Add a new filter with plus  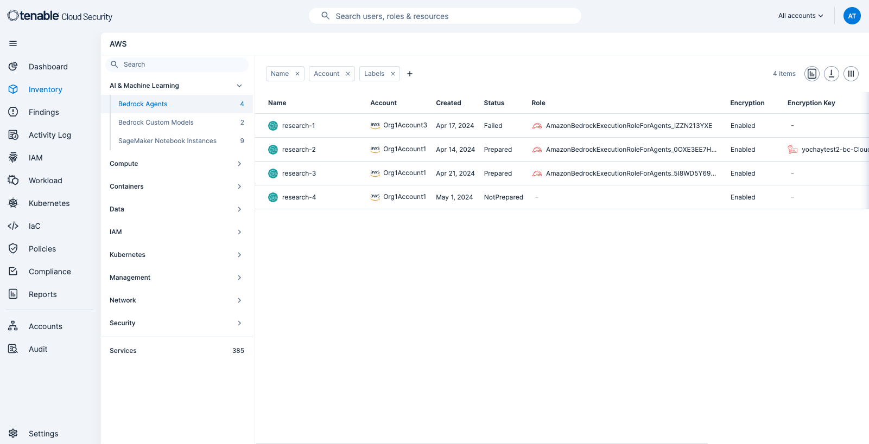point(410,74)
